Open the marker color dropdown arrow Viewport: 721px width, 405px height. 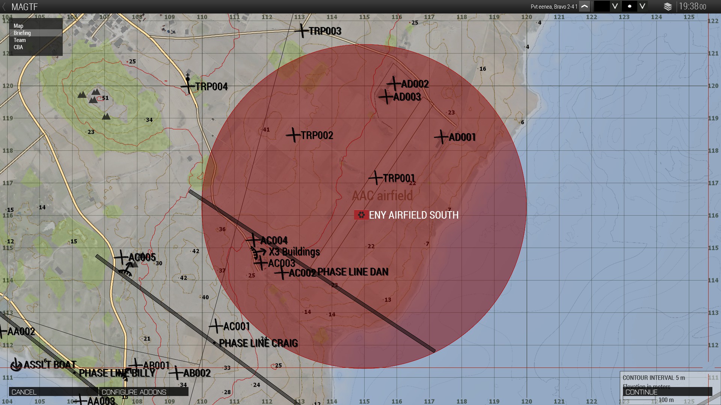(615, 6)
